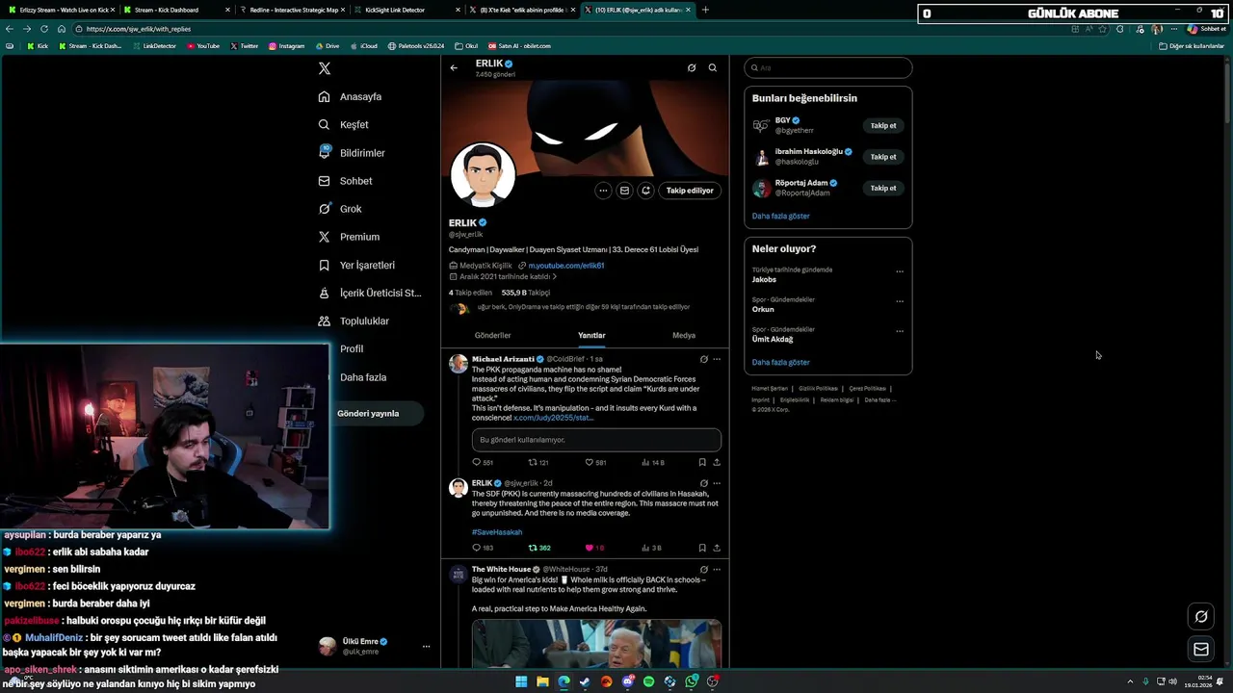
Task: Share Michael Arizanti's post
Action: tap(717, 462)
